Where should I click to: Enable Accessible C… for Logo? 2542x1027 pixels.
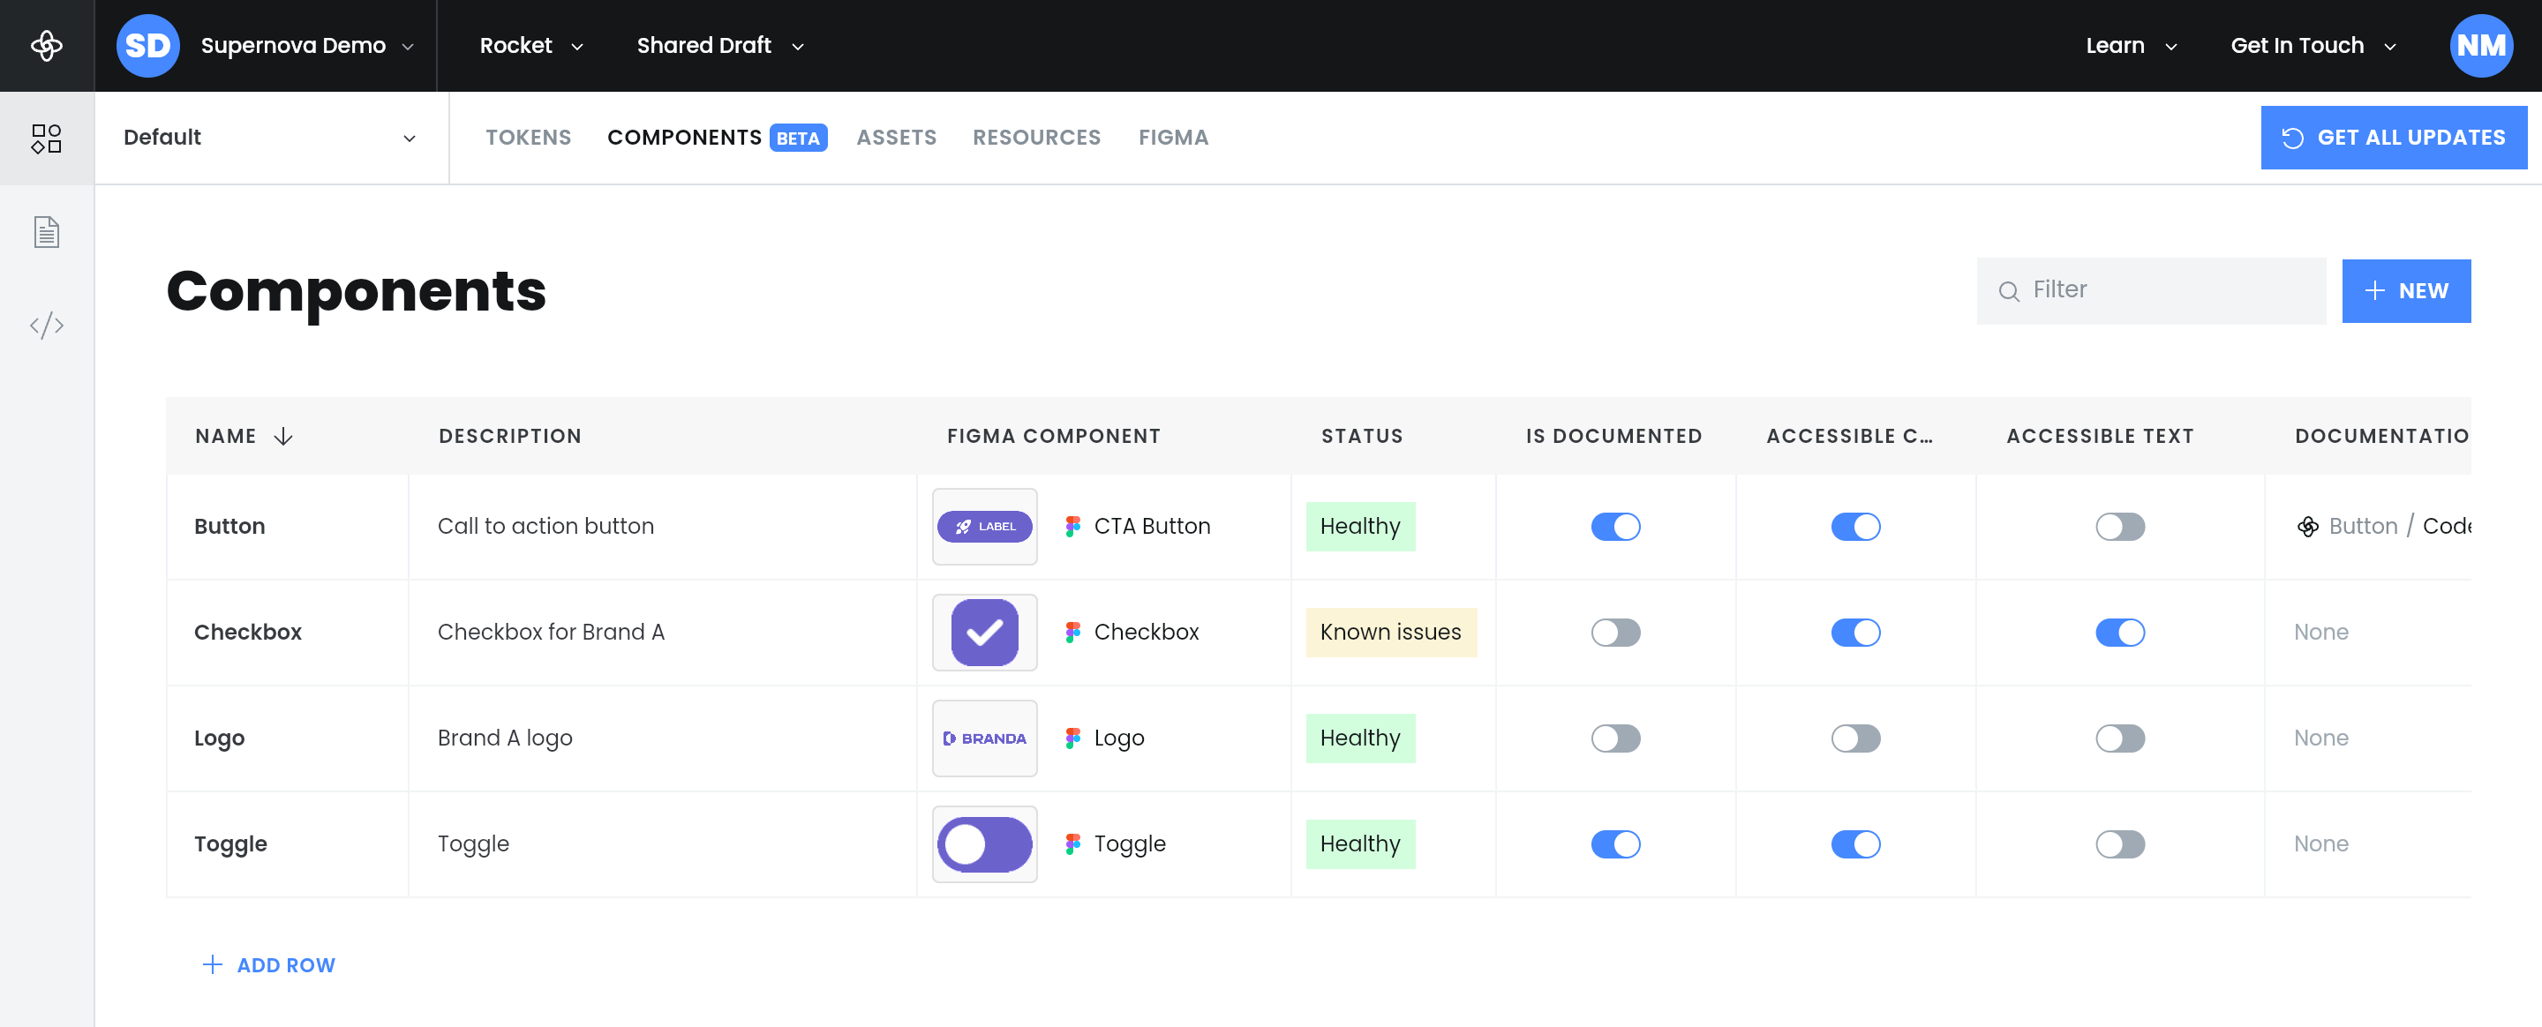1855,738
